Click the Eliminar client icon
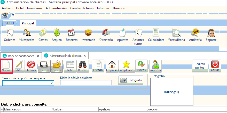The height and width of the screenshot is (113, 227). (x=31, y=66)
